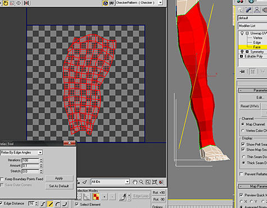
Task: Click the paint selection arrow icon
Action: (85, 182)
